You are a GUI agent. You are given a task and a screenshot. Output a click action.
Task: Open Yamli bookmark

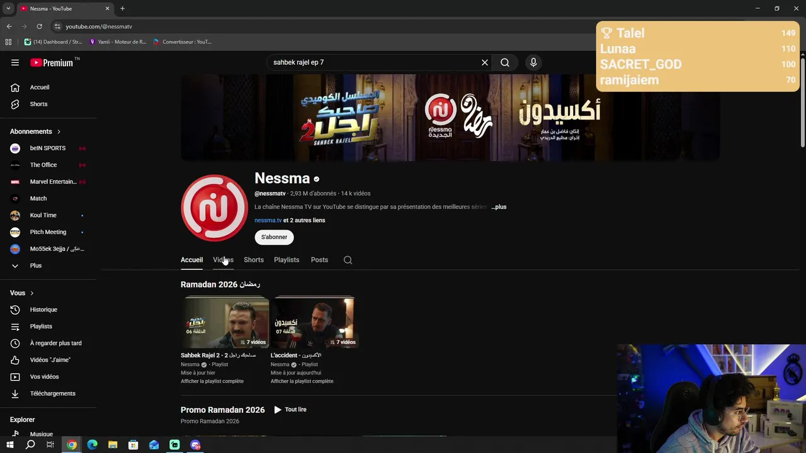pyautogui.click(x=118, y=42)
